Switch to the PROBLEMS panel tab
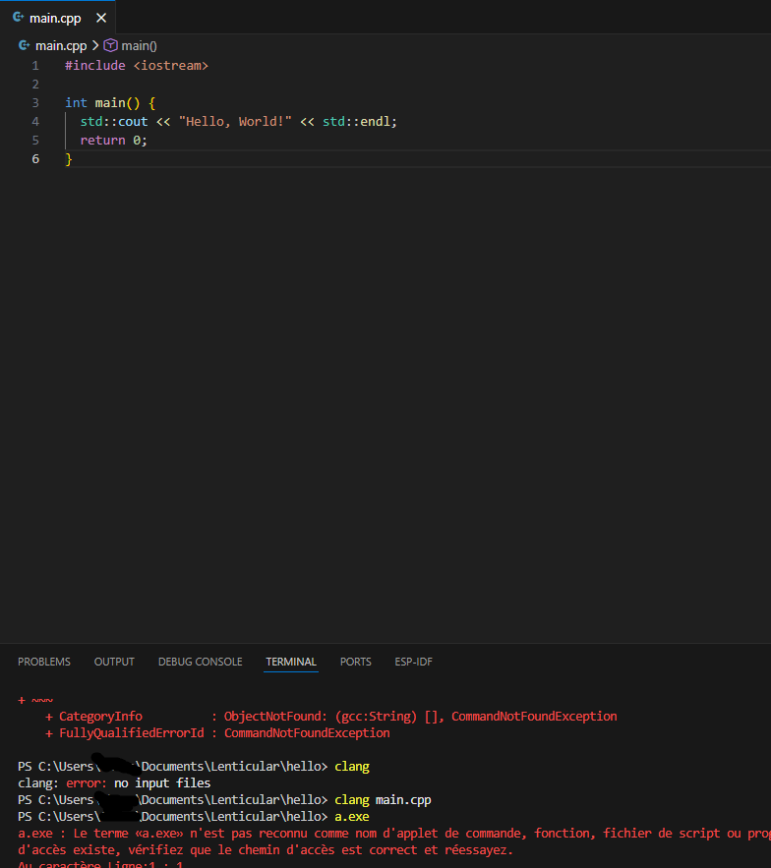 coord(44,662)
